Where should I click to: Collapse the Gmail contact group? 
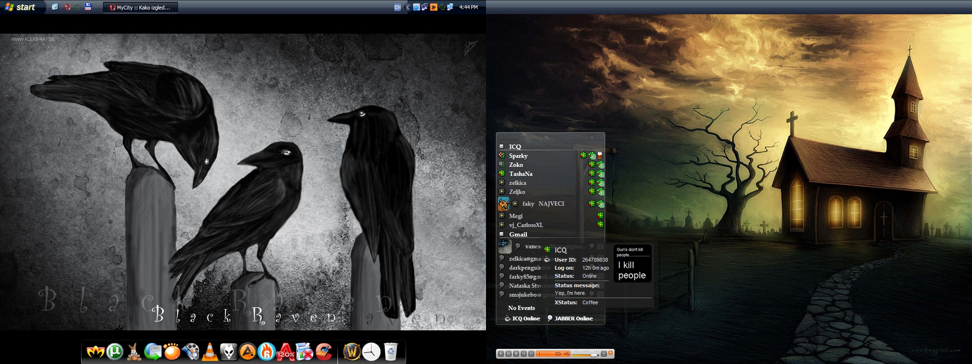pos(502,234)
